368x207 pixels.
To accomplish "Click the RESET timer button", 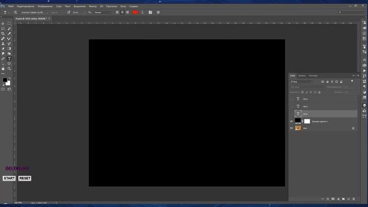I will tap(25, 178).
